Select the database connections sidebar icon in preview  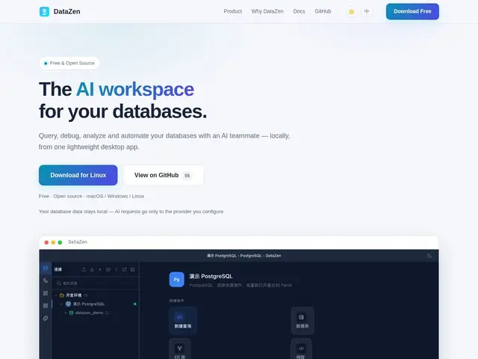tap(46, 269)
